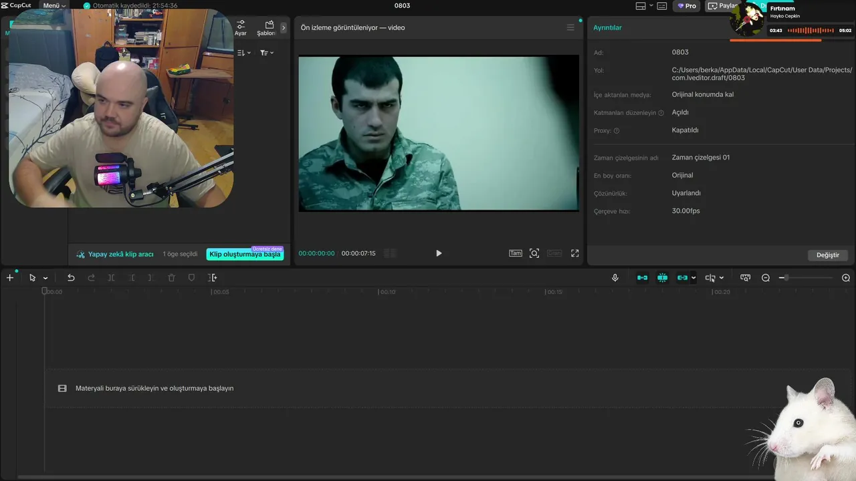Delete the left part of clip
Image resolution: width=856 pixels, height=481 pixels.
(132, 278)
